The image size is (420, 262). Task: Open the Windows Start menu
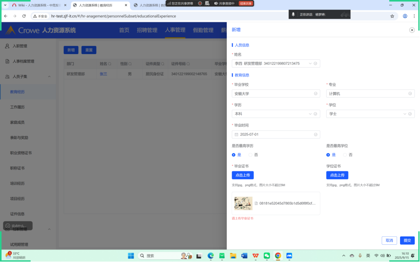(x=131, y=256)
